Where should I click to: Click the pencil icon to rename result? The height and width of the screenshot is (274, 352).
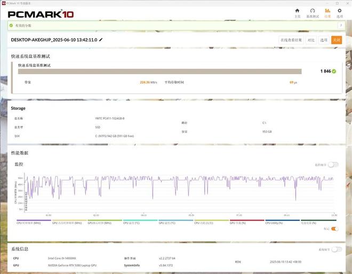101,39
